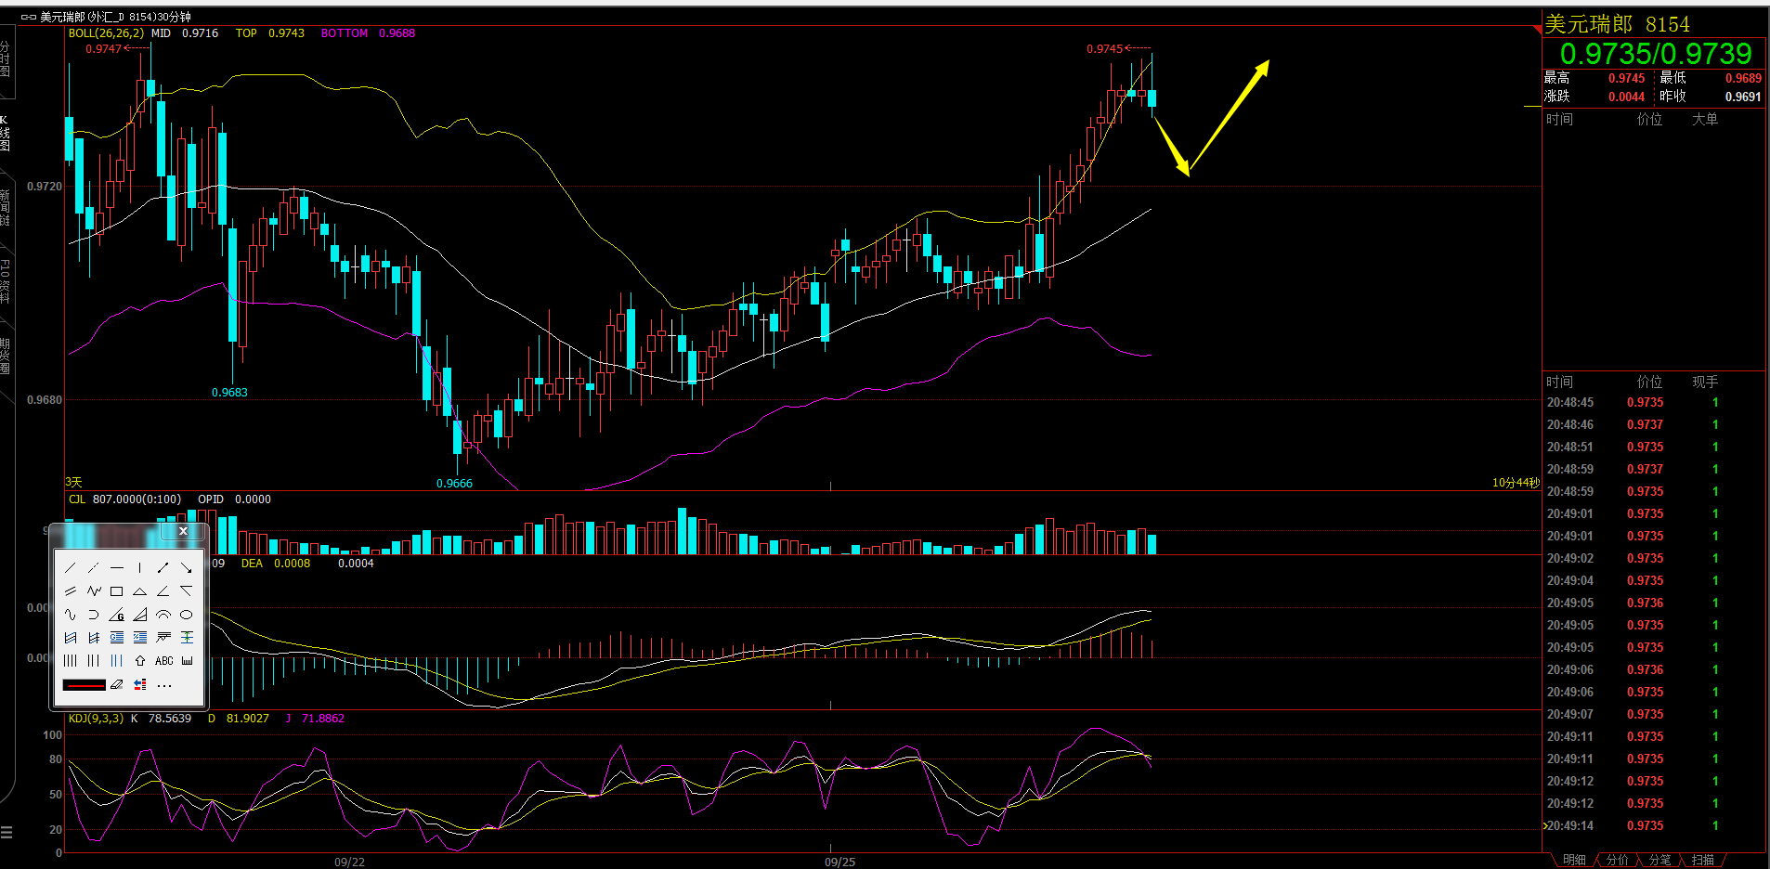Click the 0.9666 low price label

[x=454, y=484]
